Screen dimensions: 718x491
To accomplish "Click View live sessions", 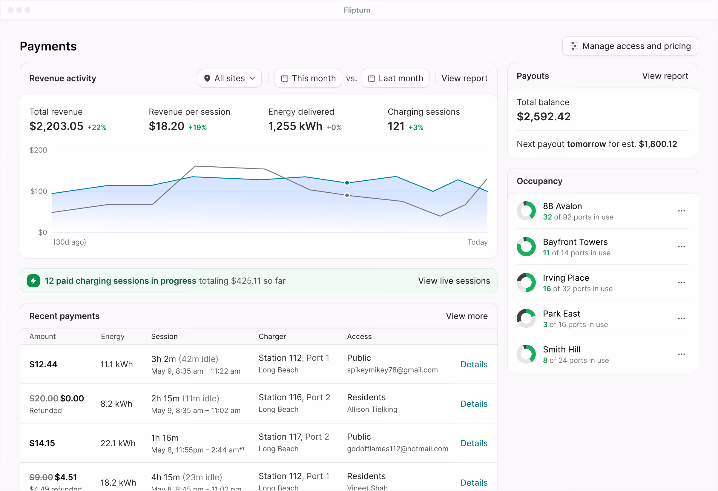I will [454, 280].
